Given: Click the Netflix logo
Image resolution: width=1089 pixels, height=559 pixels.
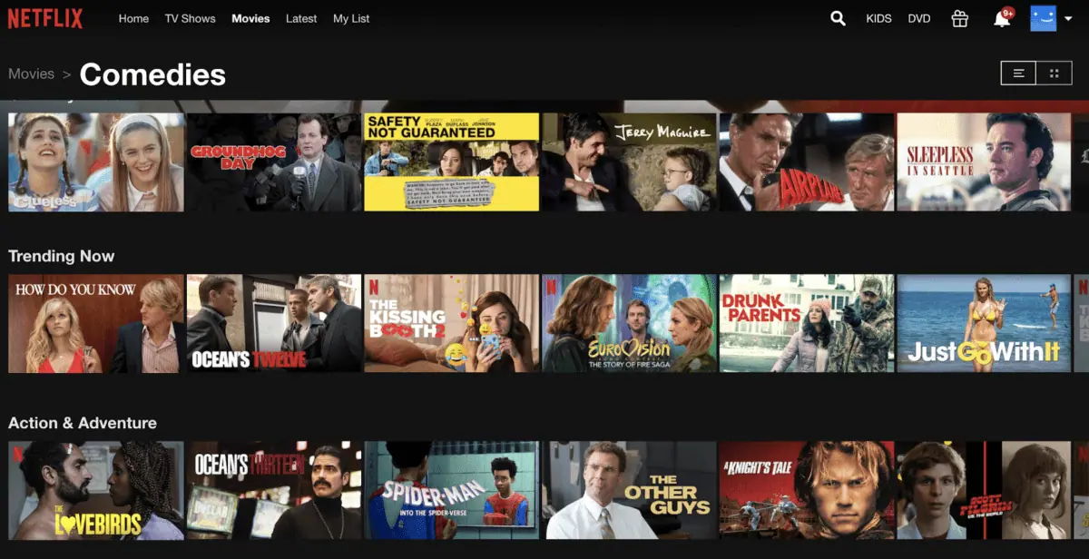Looking at the screenshot, I should [45, 18].
